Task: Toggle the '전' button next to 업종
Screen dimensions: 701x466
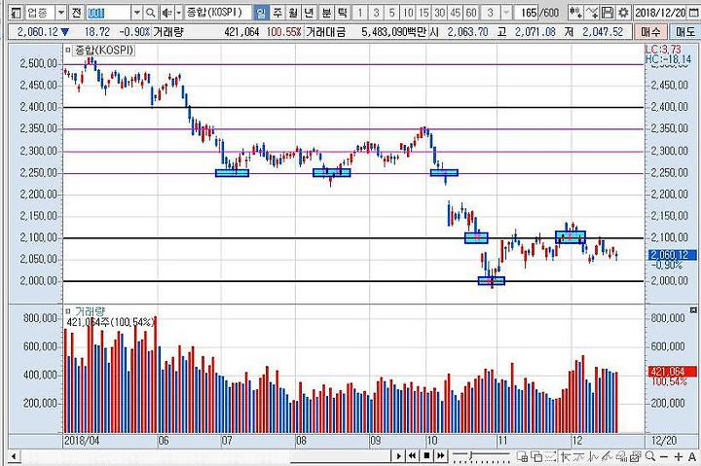Action: coord(76,13)
